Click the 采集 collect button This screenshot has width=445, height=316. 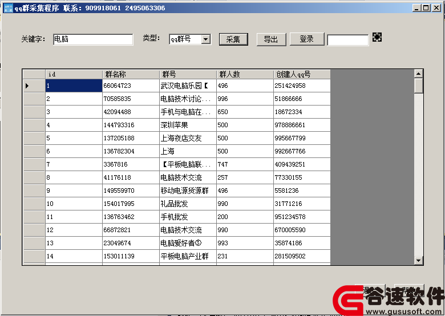233,39
